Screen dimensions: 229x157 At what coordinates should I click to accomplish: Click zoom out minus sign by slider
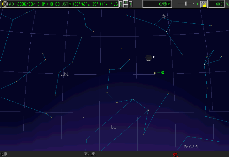click(x=174, y=4)
